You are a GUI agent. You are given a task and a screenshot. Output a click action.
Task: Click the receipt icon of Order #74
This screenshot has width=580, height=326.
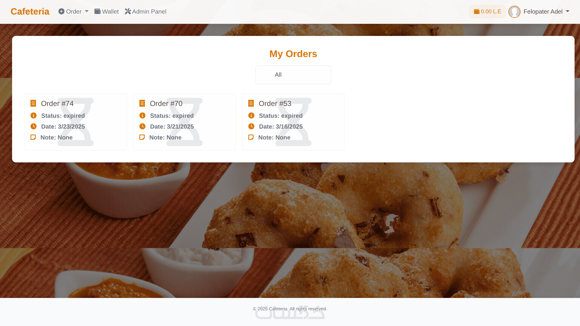tap(33, 104)
